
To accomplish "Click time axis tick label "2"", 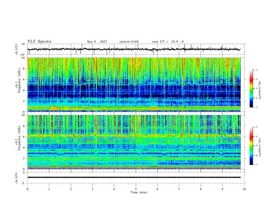I will [x=71, y=189].
